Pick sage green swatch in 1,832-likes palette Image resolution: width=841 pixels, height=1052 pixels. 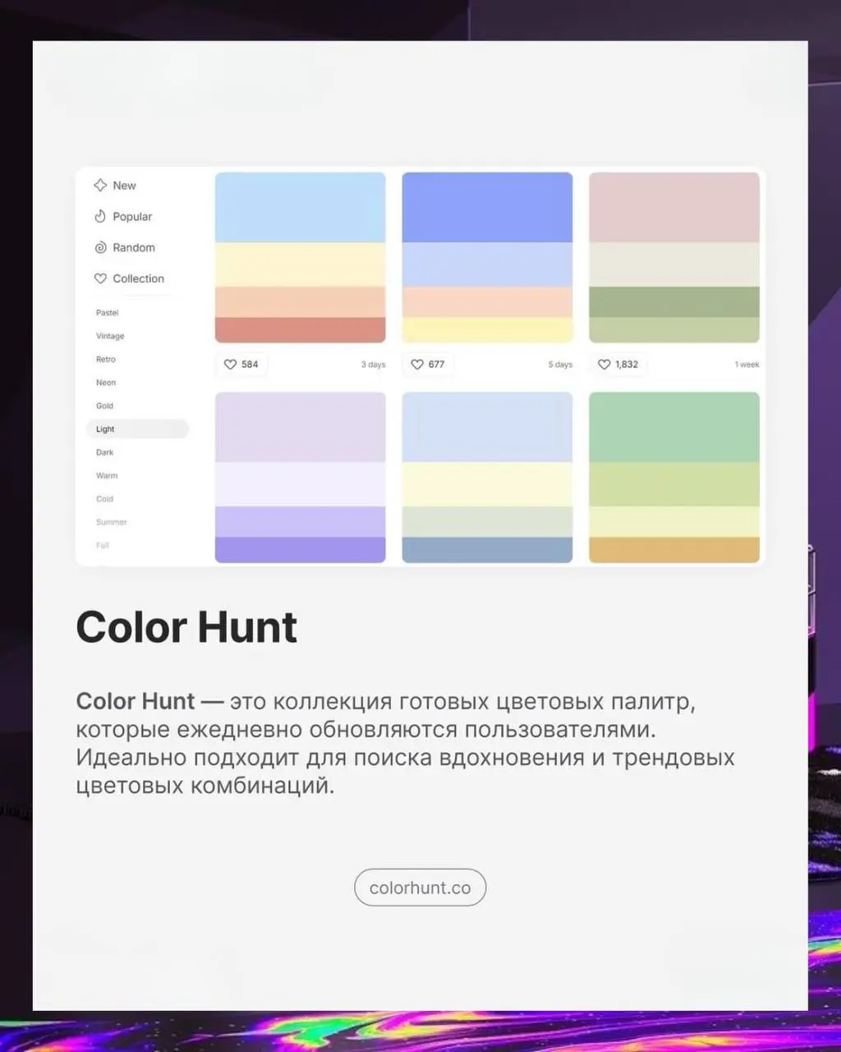tap(674, 302)
